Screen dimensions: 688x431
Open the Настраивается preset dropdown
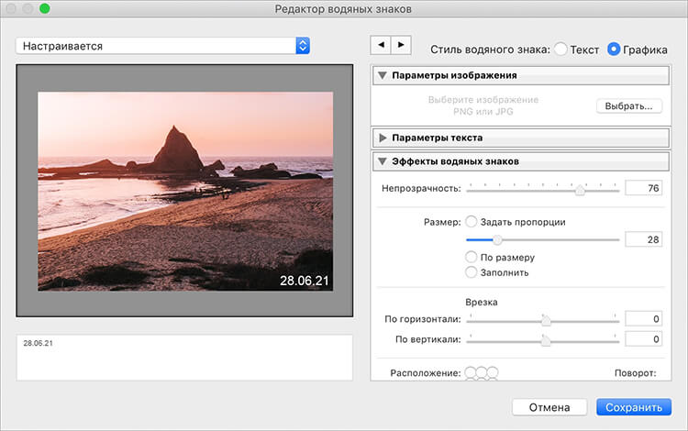point(162,46)
